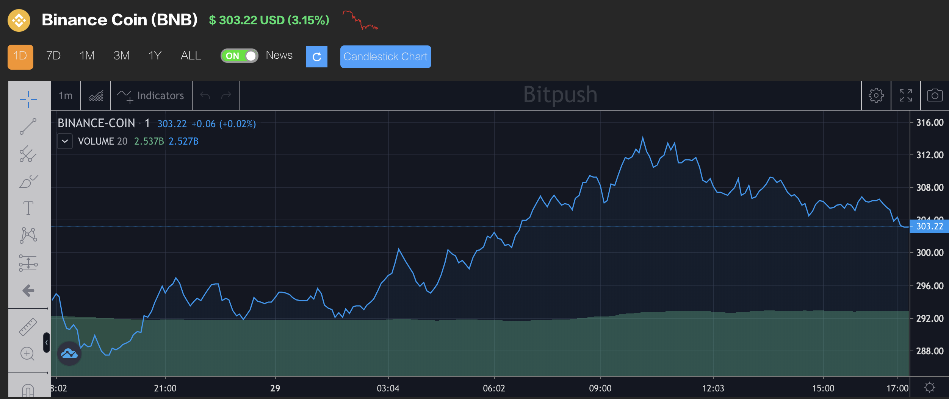The height and width of the screenshot is (399, 949).
Task: Switch to Candlestick Chart
Action: (385, 57)
